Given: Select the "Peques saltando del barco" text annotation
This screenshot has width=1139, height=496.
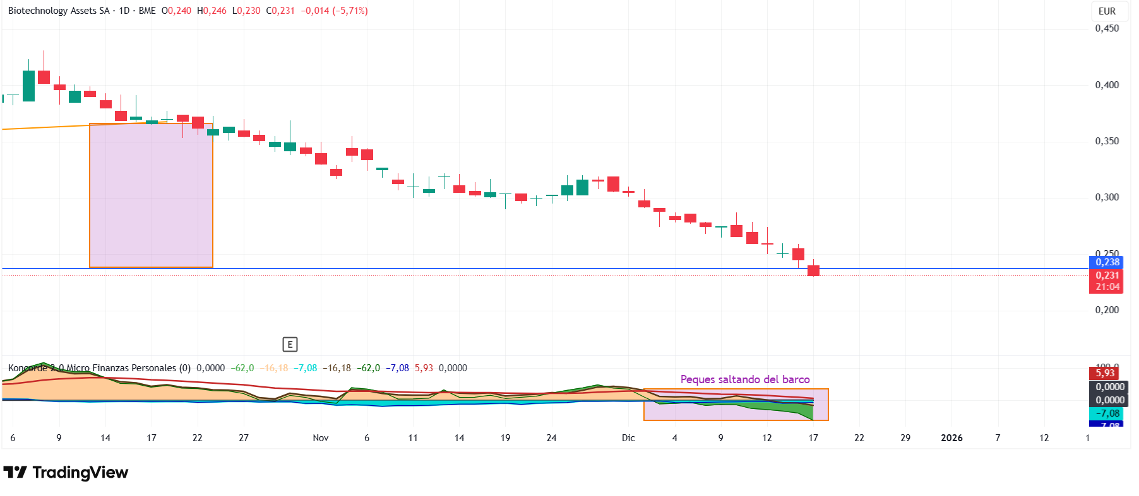Looking at the screenshot, I should click(x=744, y=379).
